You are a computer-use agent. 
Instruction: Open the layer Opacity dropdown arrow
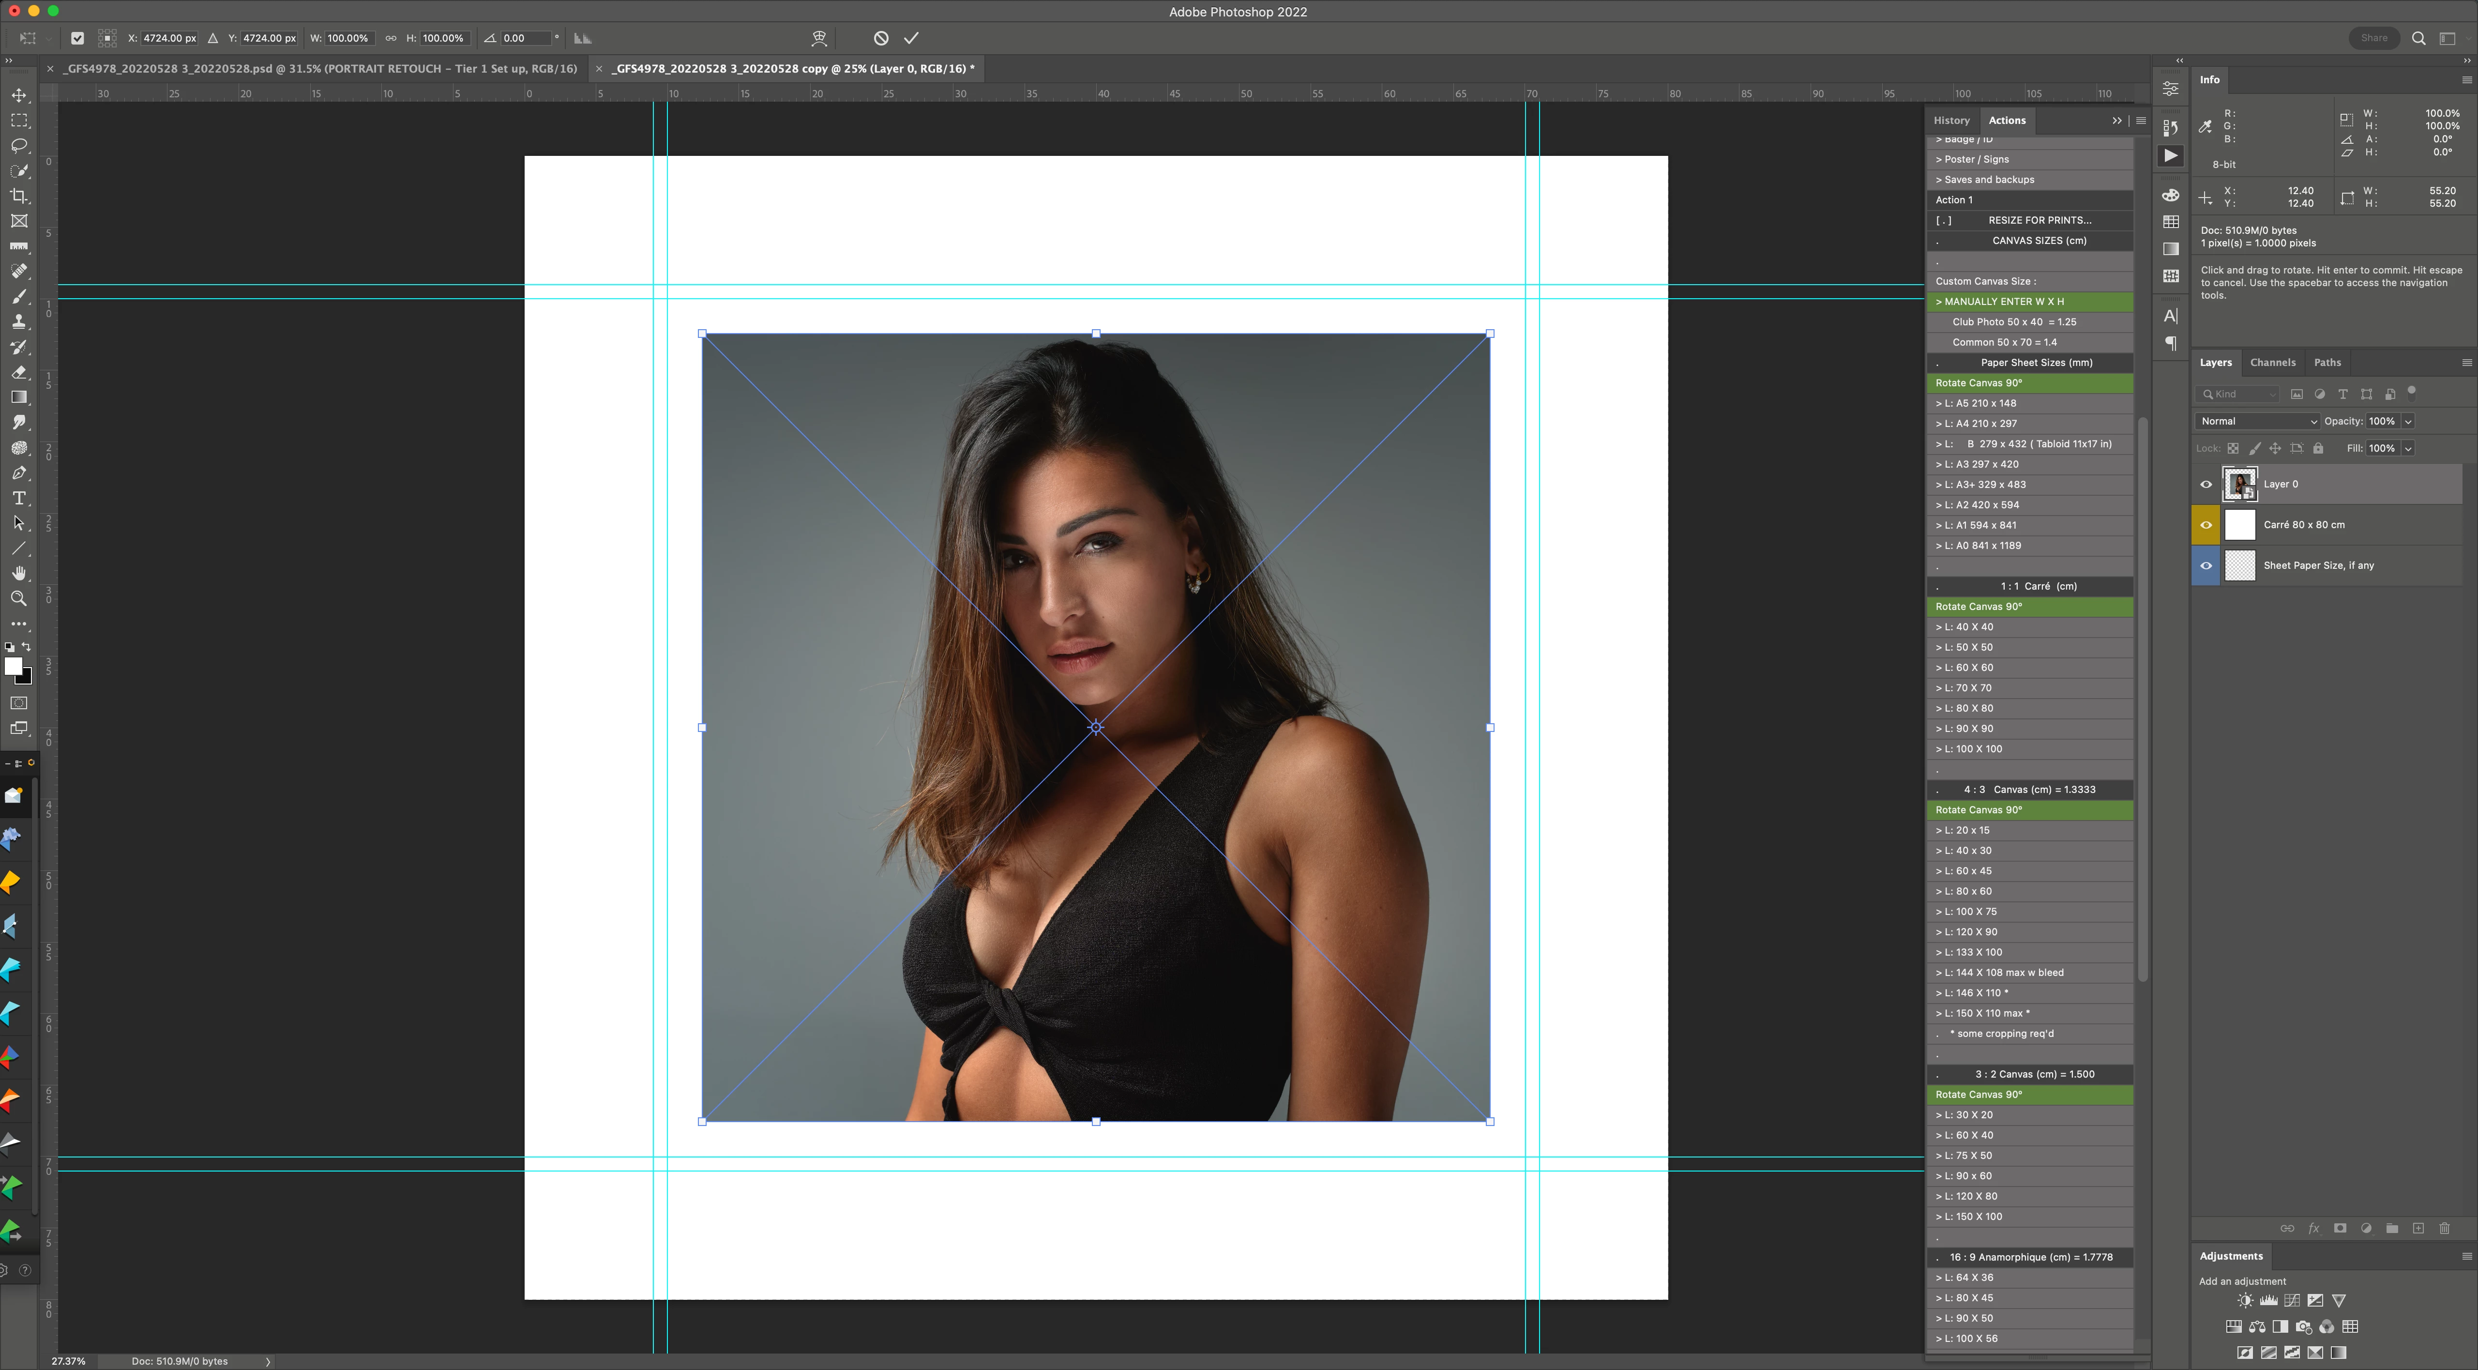point(2408,421)
